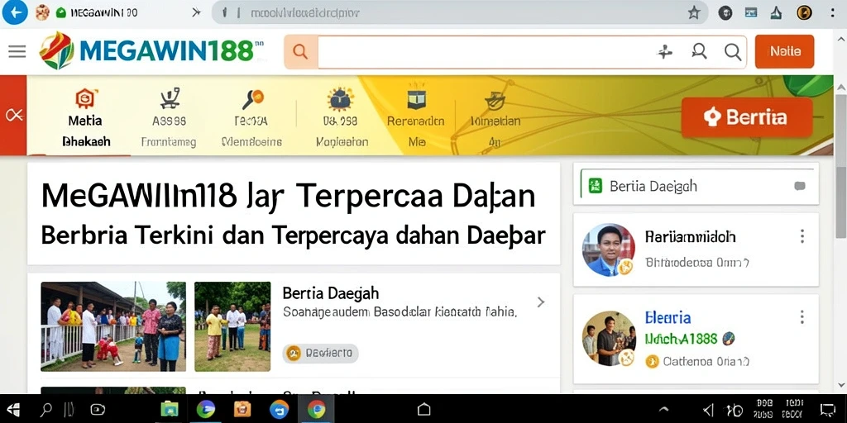Open the 08 988 menu item in the banner
Screen dimensions: 847x423
(x=342, y=119)
